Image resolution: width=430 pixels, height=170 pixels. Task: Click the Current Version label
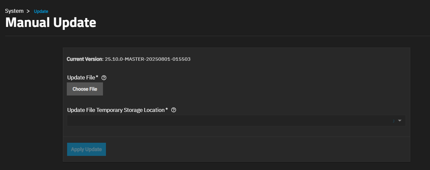(85, 59)
